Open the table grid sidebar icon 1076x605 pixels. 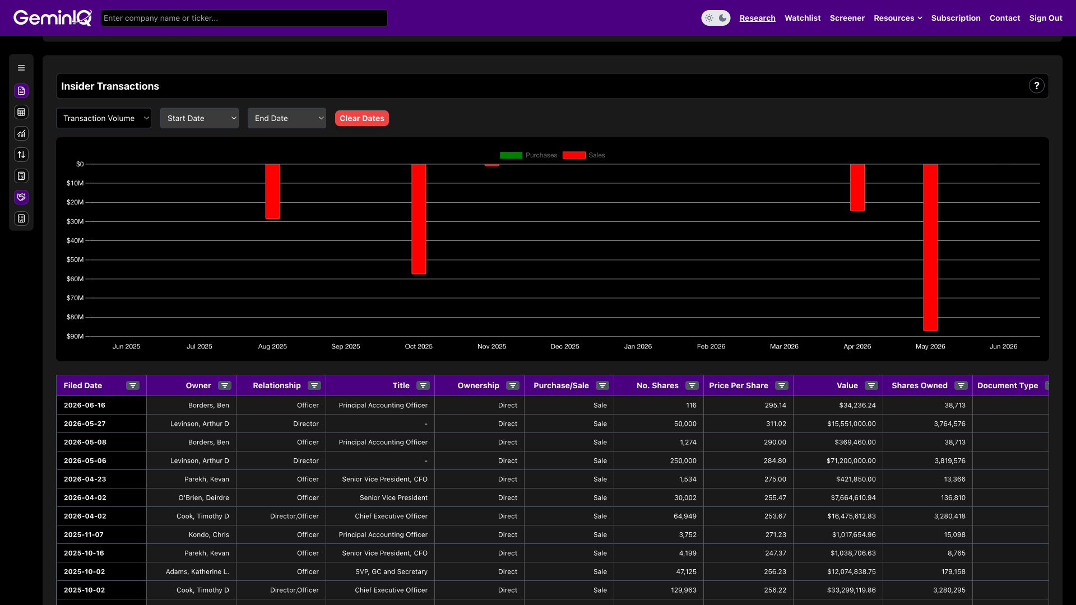click(21, 112)
